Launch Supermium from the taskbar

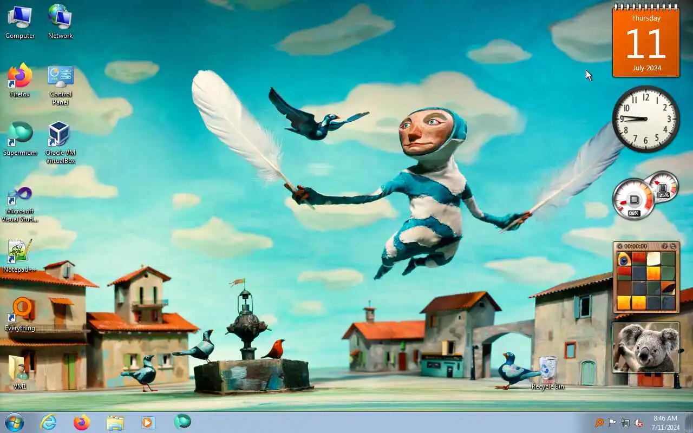(182, 422)
